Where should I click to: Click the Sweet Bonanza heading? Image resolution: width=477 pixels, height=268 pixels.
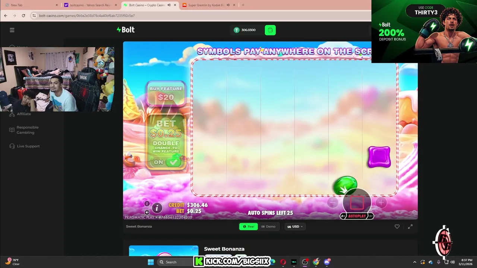pyautogui.click(x=224, y=249)
